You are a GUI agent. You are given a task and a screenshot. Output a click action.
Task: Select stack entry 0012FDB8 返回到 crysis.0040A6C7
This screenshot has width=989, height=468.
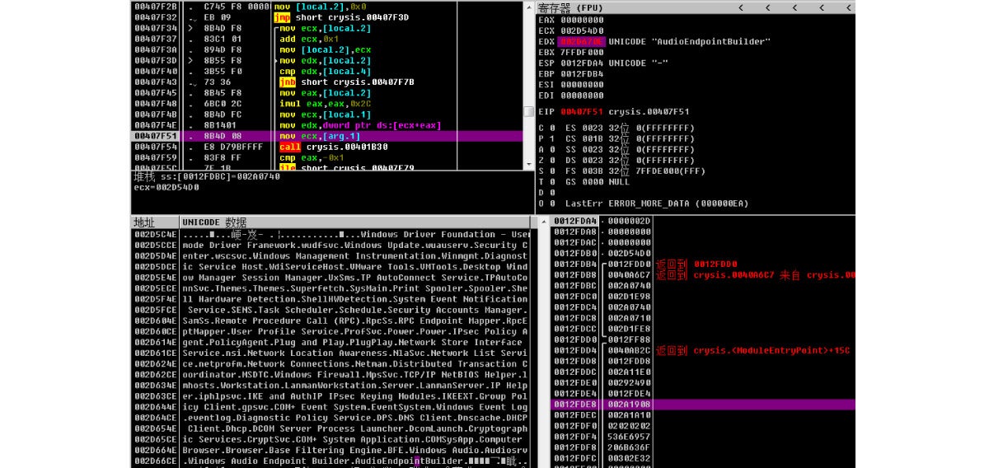pos(702,274)
